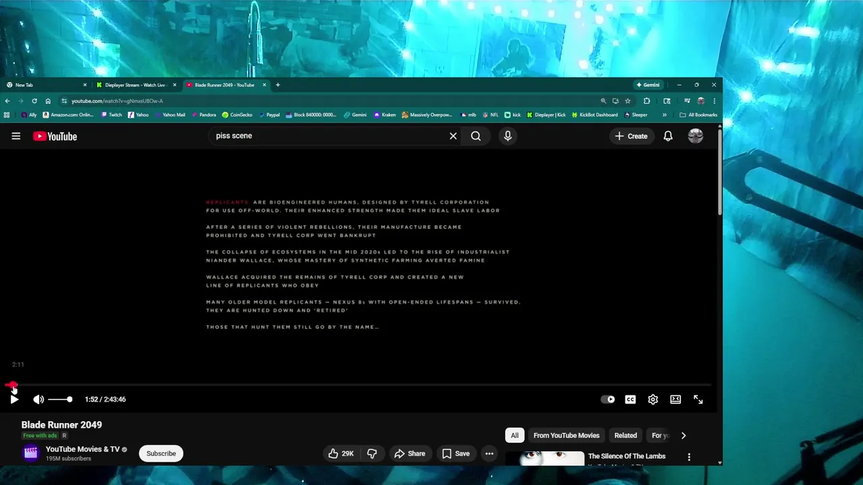The image size is (863, 485).
Task: Select the All filter chip
Action: (514, 435)
